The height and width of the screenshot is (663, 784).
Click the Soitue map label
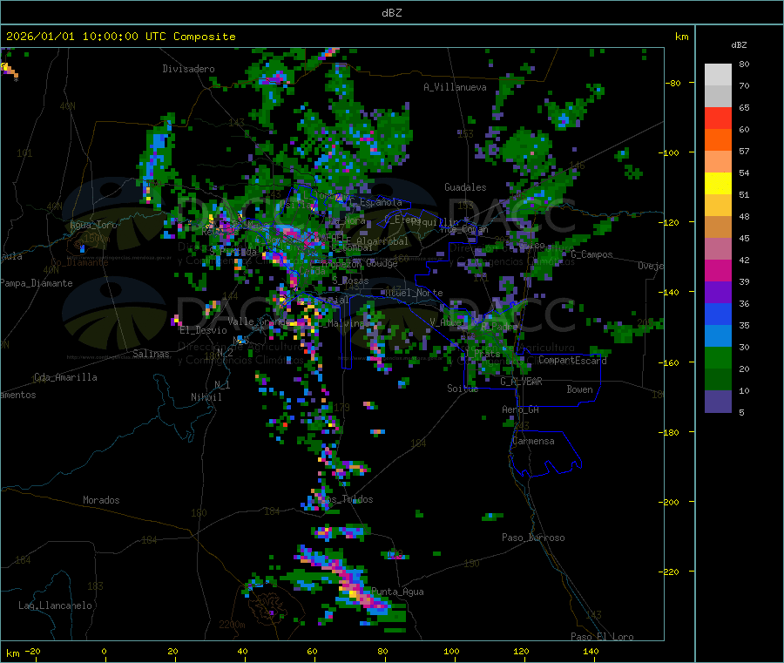463,389
